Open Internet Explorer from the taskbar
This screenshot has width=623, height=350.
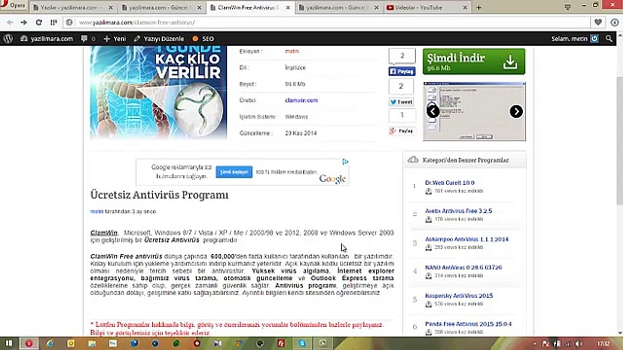(50, 343)
